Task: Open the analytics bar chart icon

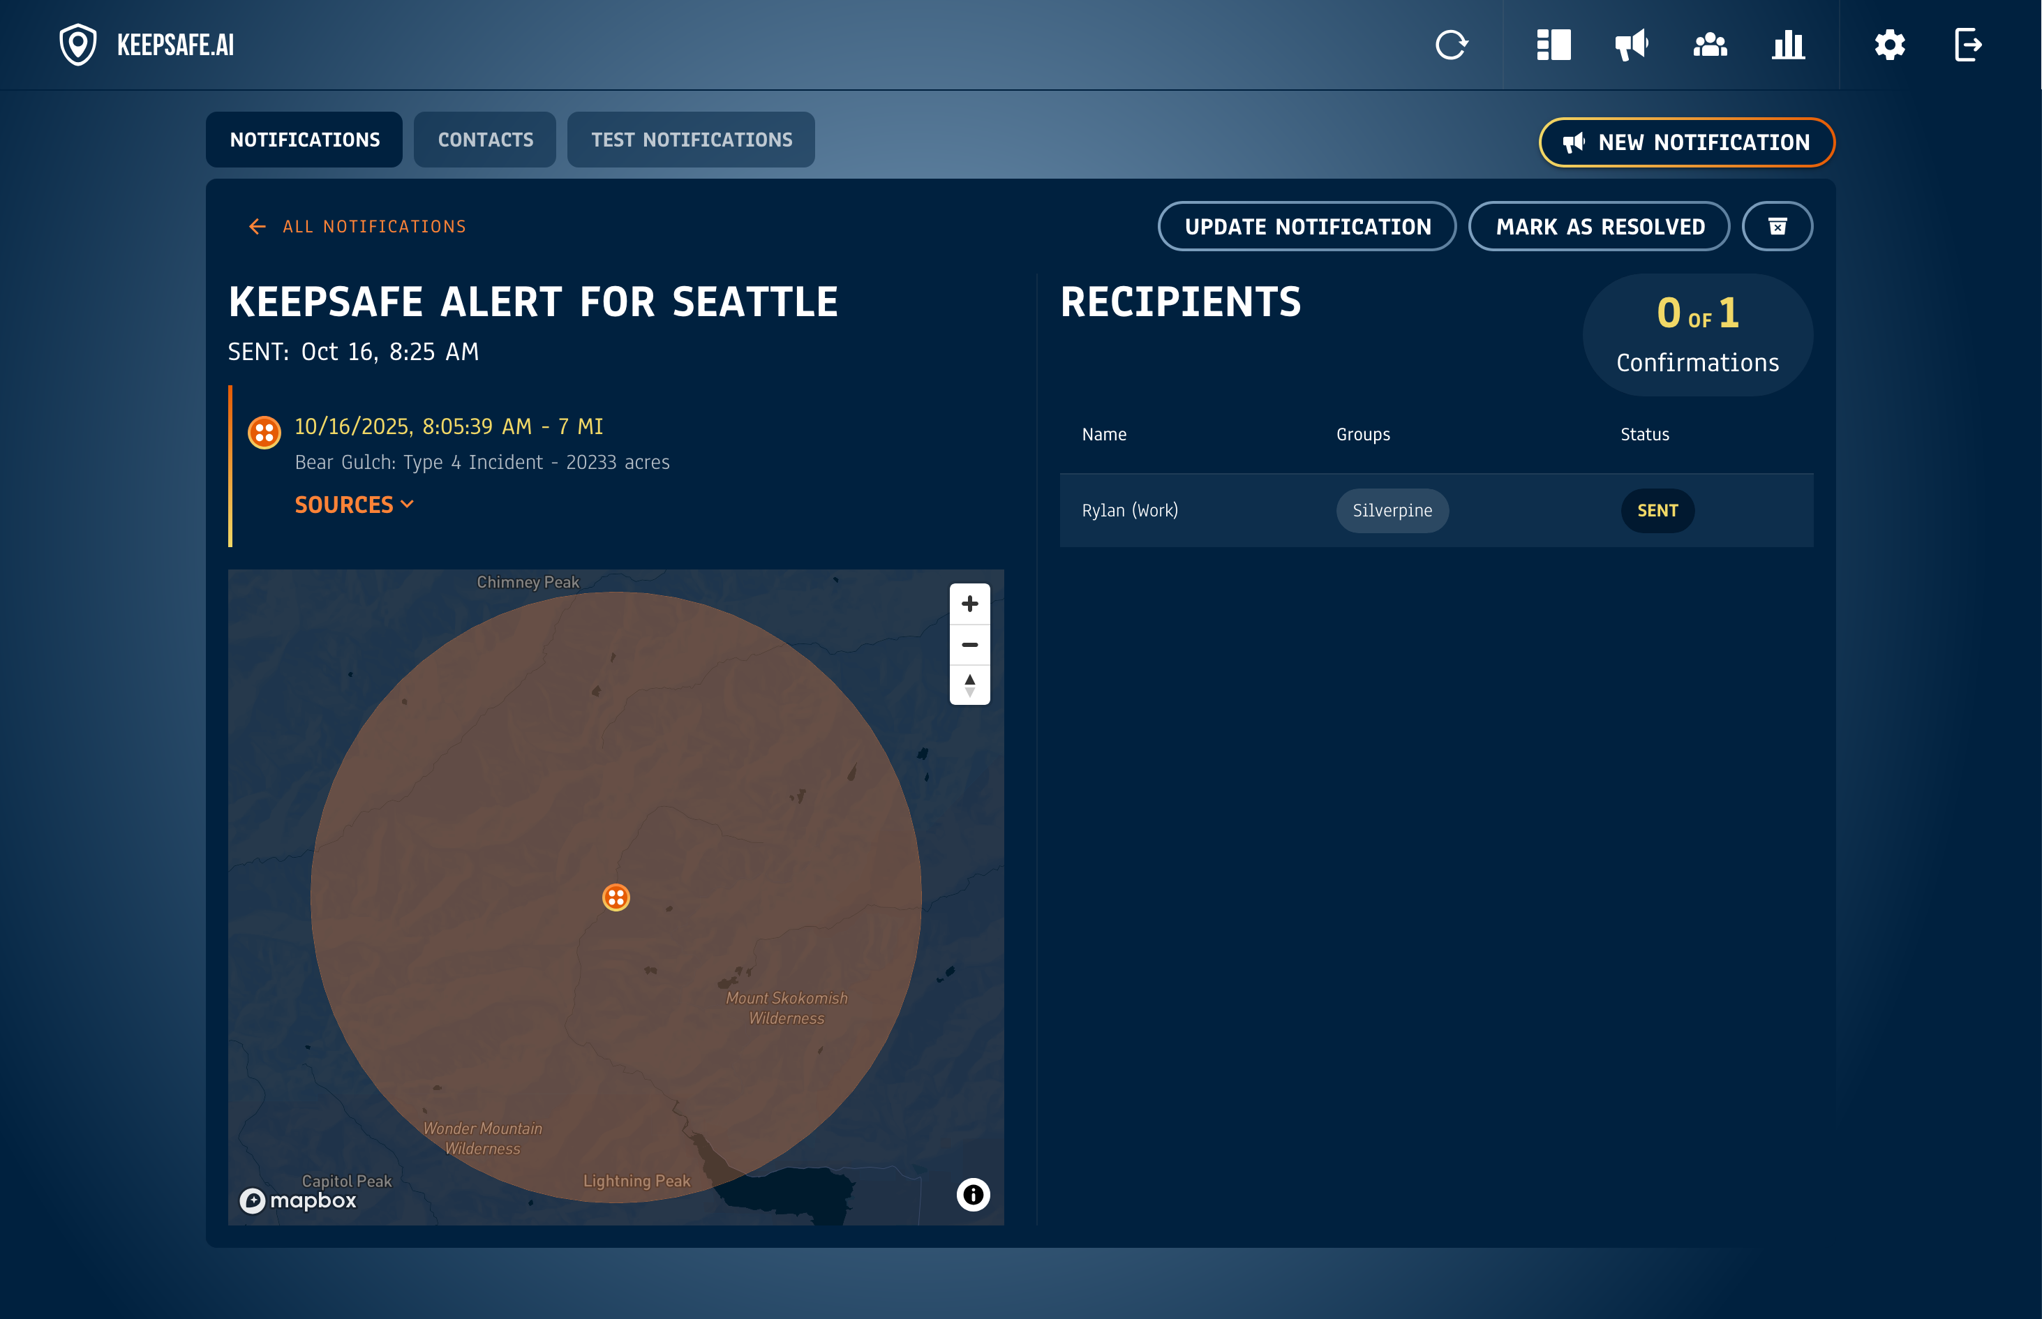Action: click(x=1787, y=45)
